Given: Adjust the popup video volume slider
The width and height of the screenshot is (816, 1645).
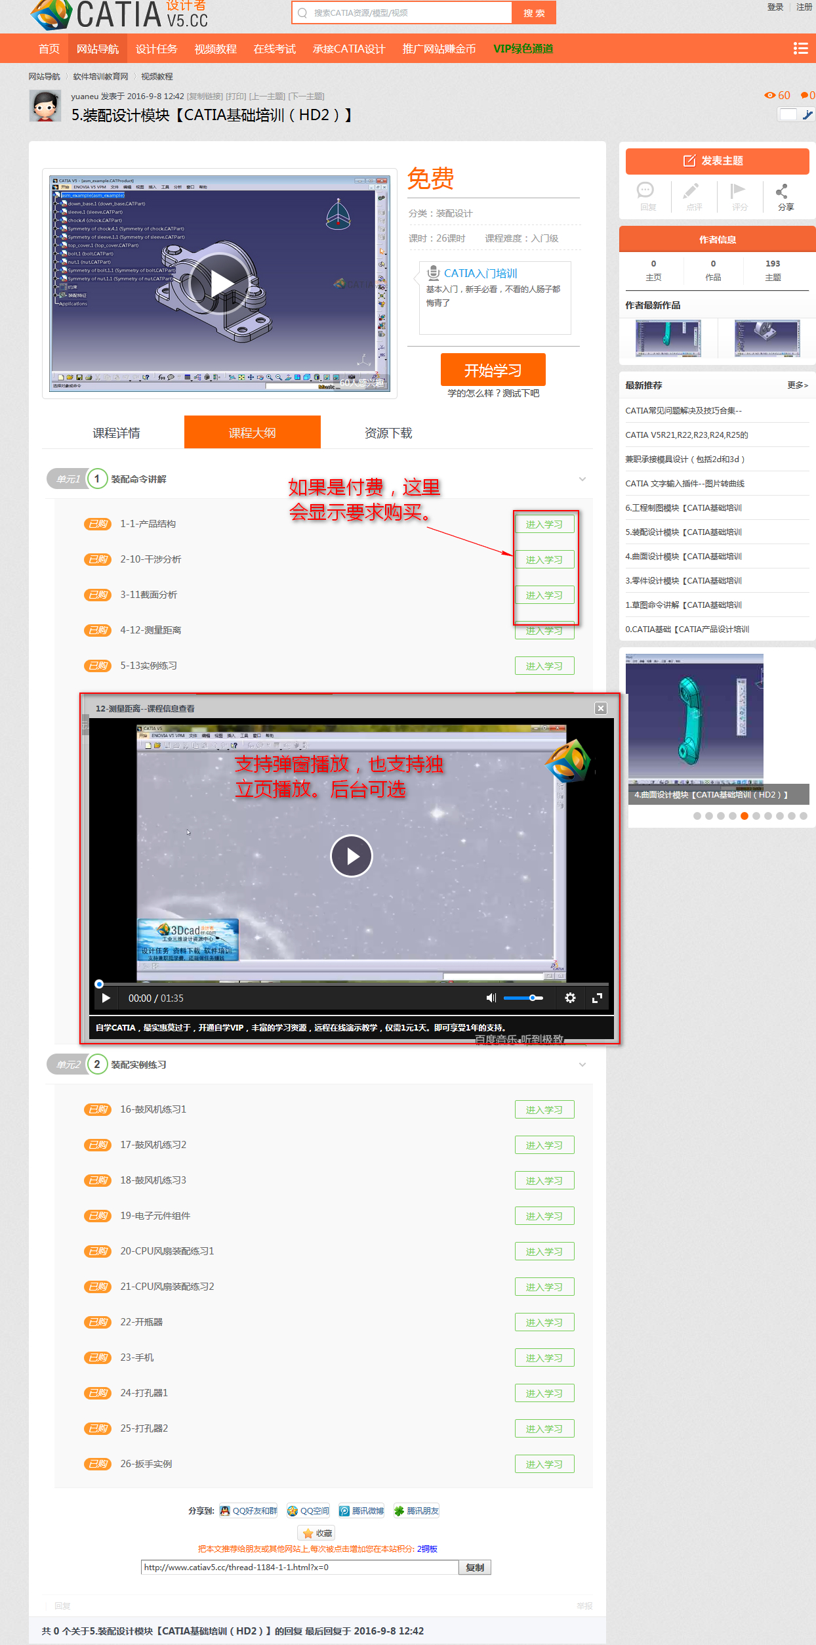Looking at the screenshot, I should point(523,998).
